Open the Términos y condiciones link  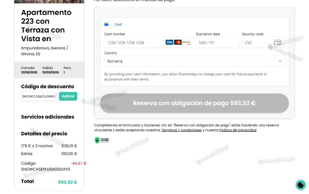[x=181, y=130]
